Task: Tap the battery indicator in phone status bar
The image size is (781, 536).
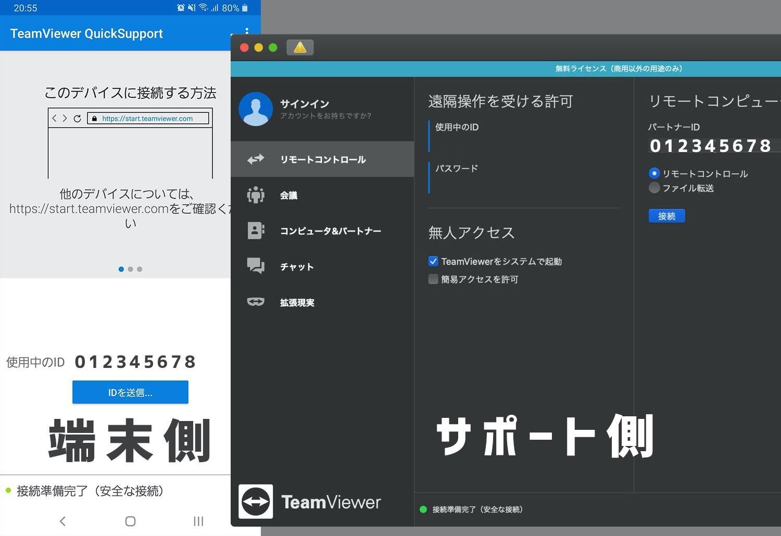Action: pos(245,8)
